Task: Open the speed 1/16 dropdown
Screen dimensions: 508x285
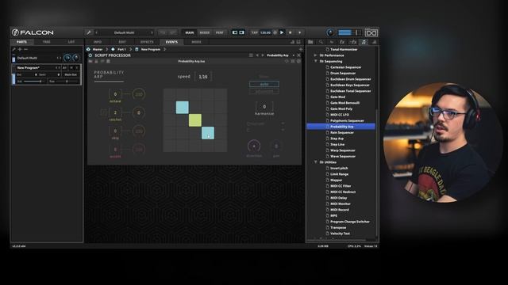Action: 203,77
